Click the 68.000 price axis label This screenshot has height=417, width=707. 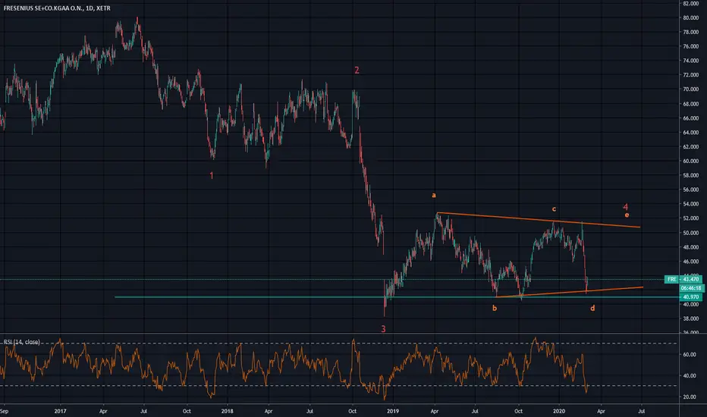[x=691, y=104]
